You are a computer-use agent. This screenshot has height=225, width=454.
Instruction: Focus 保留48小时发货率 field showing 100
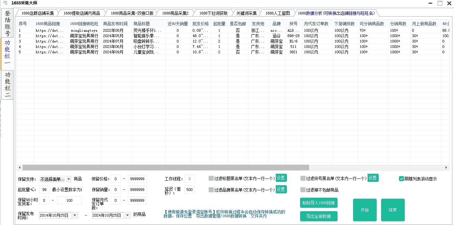[70, 200]
